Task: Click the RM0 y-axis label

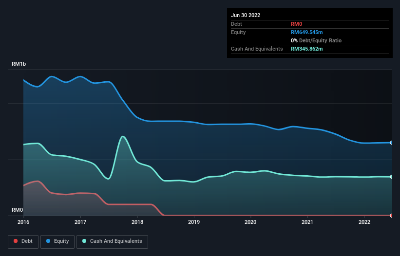Action: [x=17, y=210]
